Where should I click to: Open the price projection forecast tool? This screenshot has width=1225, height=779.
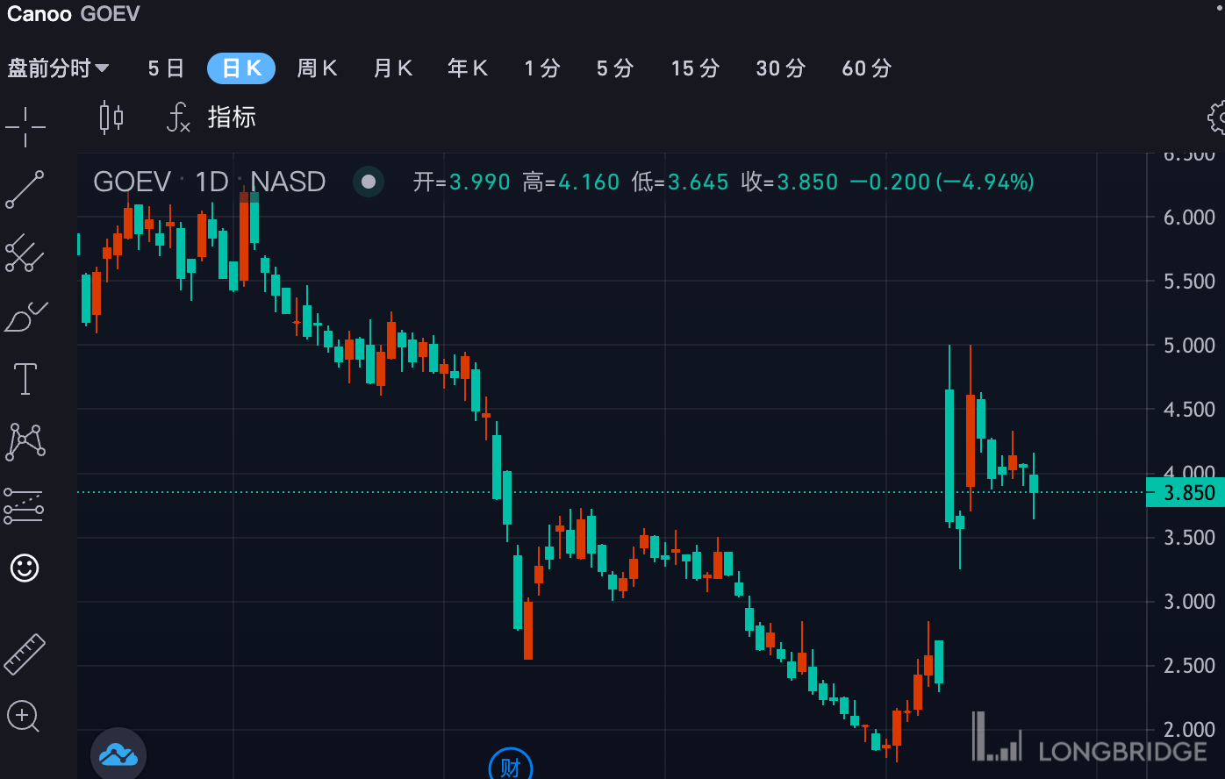tap(25, 505)
